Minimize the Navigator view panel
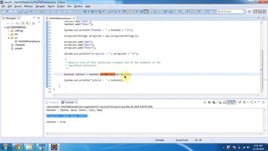Image resolution: width=268 pixels, height=151 pixels. 34,18
